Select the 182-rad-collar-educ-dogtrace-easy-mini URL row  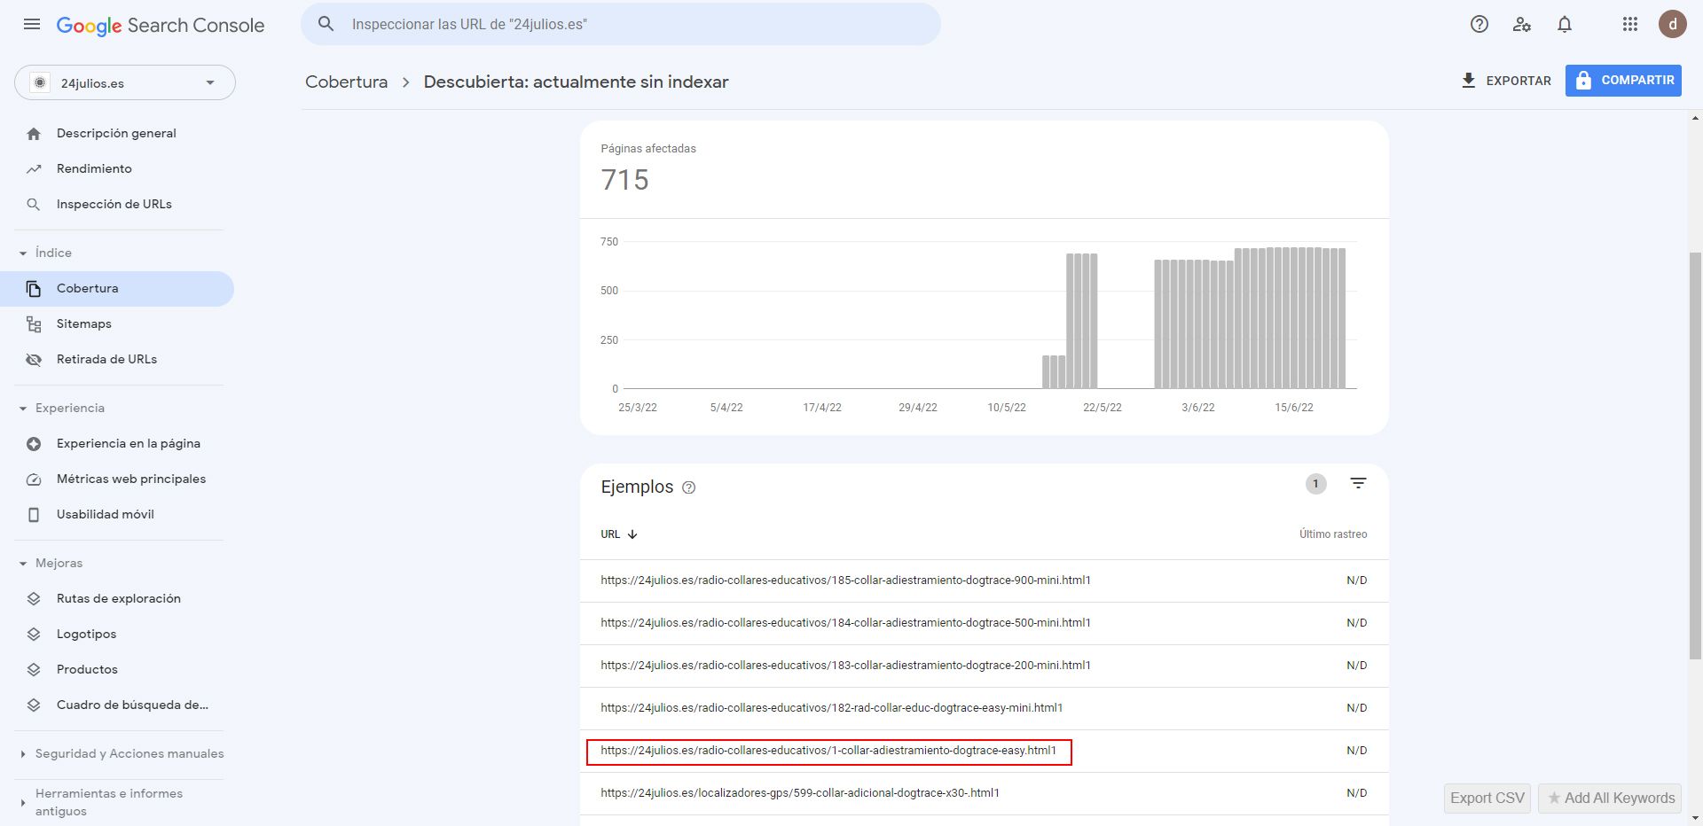[984, 708]
